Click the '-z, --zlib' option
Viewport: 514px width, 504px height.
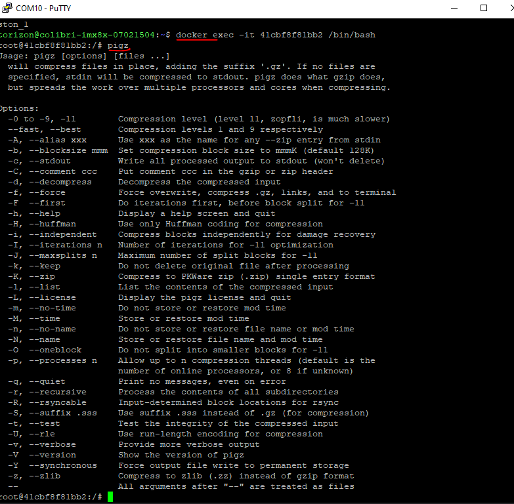pos(34,476)
